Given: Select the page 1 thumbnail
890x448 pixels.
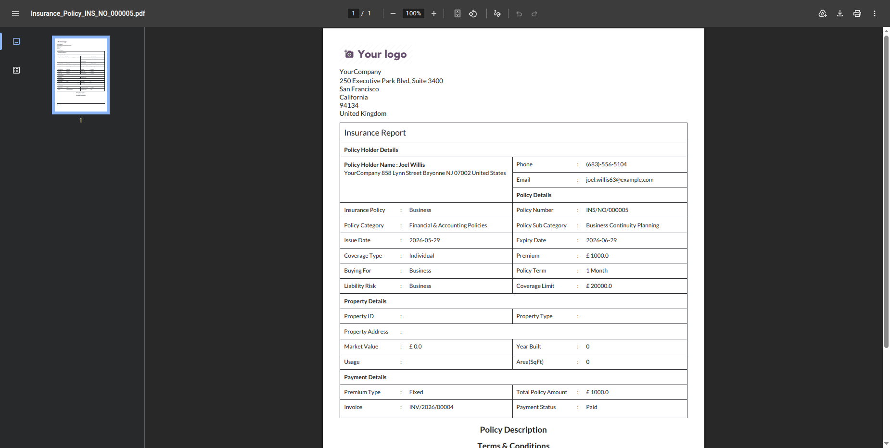Looking at the screenshot, I should 81,75.
